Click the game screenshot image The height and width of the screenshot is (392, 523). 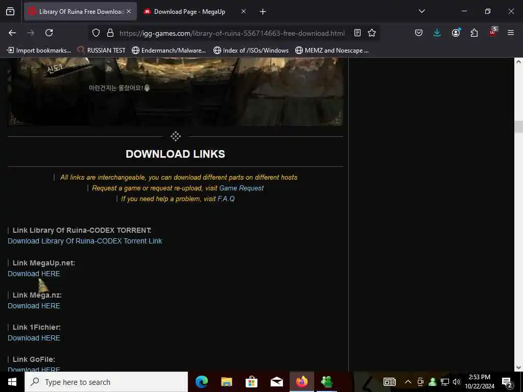(x=176, y=92)
